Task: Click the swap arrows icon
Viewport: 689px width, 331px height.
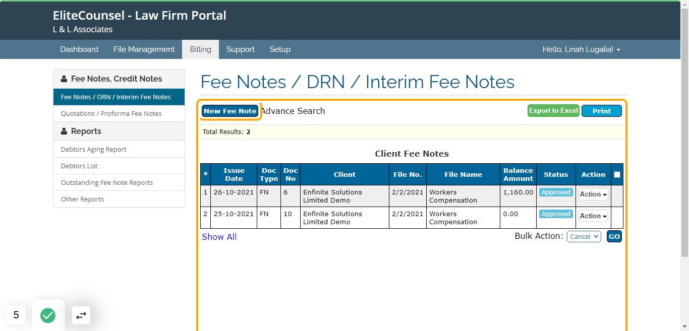Action: click(x=81, y=315)
